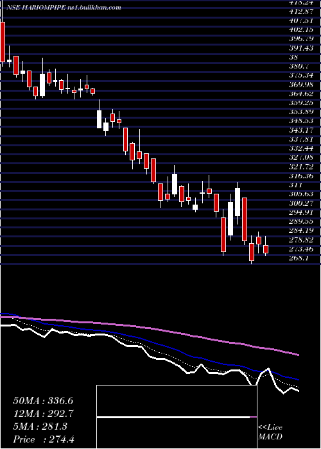Click the 391.43 price axis label
The width and height of the screenshot is (321, 449).
(302, 48)
